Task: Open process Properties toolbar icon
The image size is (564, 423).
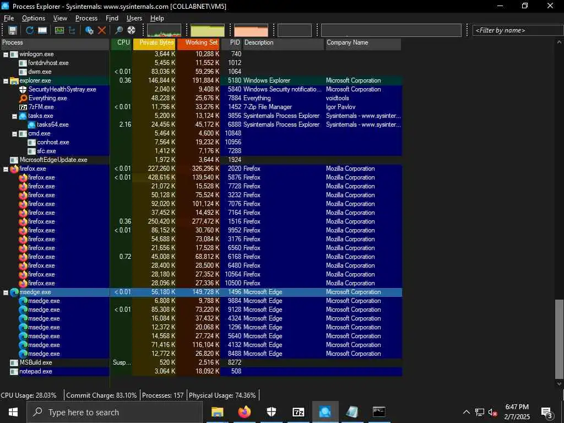Action: [89, 30]
